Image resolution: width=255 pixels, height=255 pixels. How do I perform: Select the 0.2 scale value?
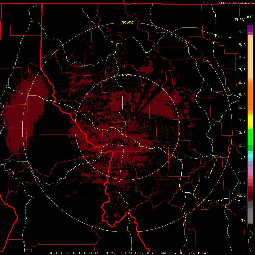point(242,183)
